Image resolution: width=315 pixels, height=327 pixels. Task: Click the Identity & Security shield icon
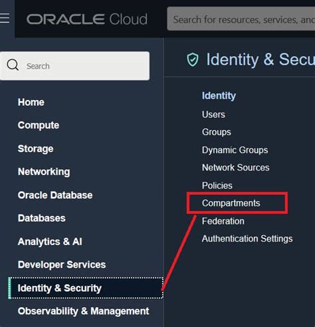193,59
